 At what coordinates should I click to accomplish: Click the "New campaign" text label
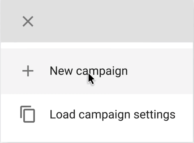[89, 71]
